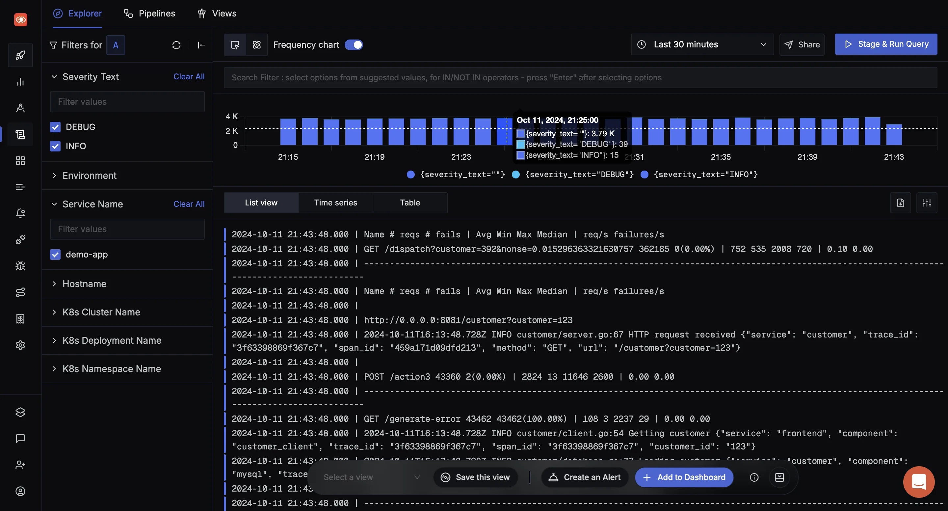The width and height of the screenshot is (948, 511).
Task: Open the Billing receipt icon
Action: [21, 319]
